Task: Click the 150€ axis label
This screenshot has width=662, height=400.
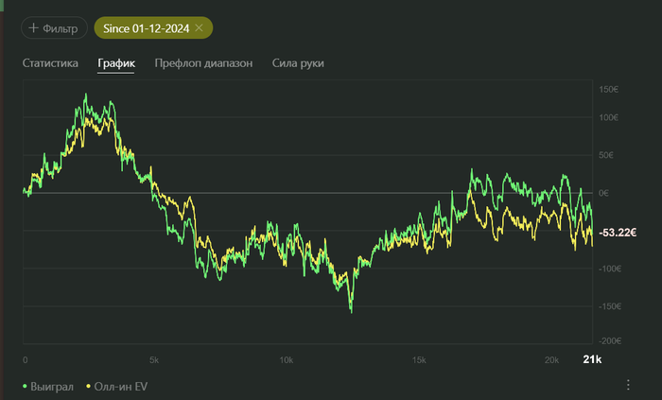Action: click(x=608, y=90)
